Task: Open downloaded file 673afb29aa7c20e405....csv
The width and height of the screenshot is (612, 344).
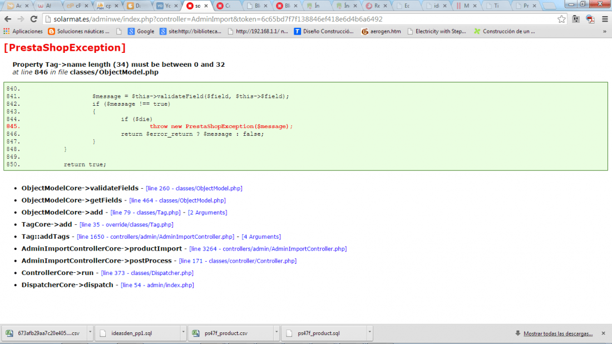Action: point(45,333)
